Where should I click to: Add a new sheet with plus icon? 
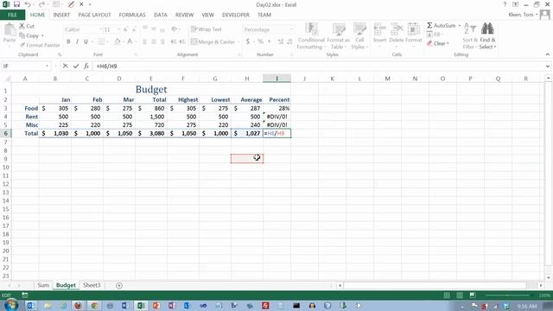point(119,285)
